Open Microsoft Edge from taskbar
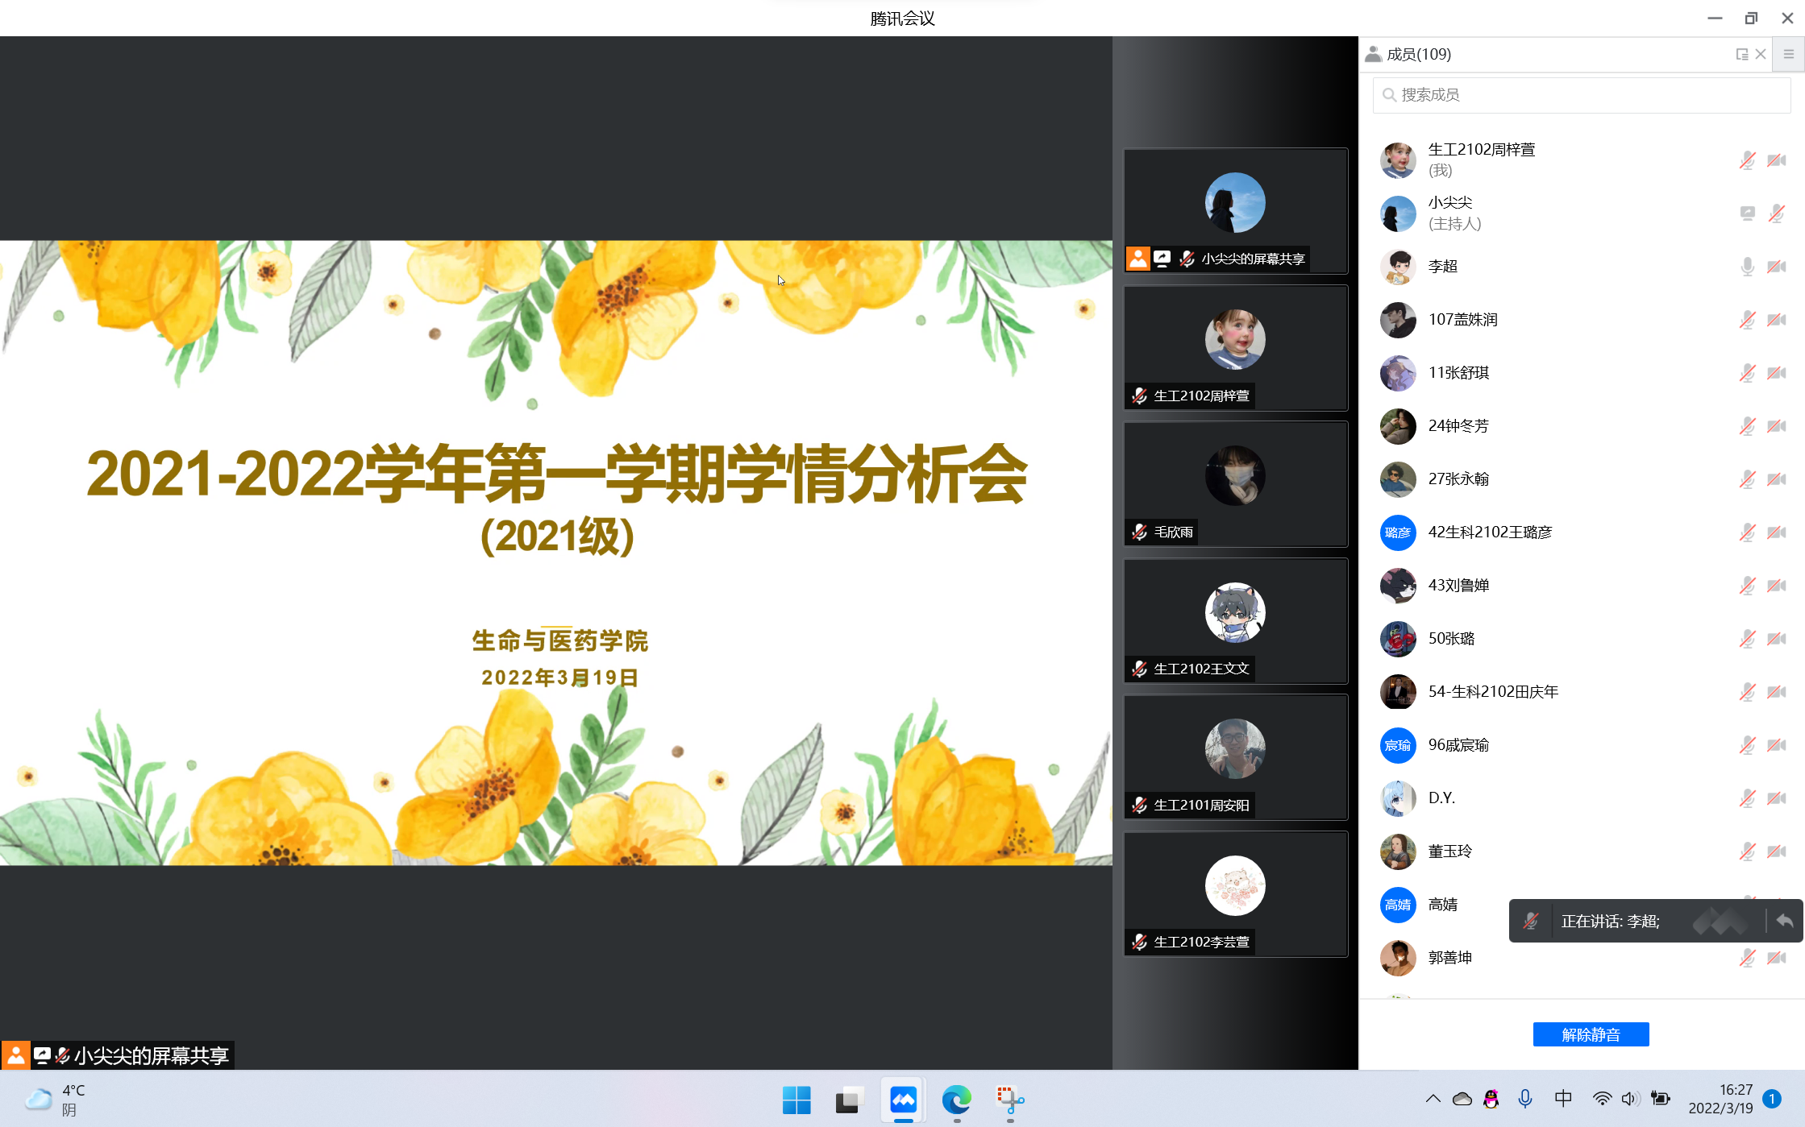This screenshot has width=1805, height=1127. (956, 1100)
